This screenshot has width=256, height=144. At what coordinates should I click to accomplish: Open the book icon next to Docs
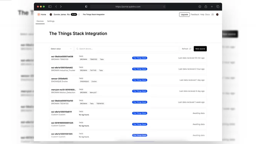(x=213, y=15)
